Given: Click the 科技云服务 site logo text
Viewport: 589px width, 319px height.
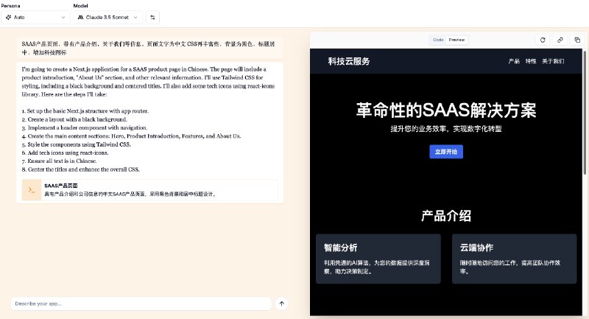Looking at the screenshot, I should click(349, 61).
